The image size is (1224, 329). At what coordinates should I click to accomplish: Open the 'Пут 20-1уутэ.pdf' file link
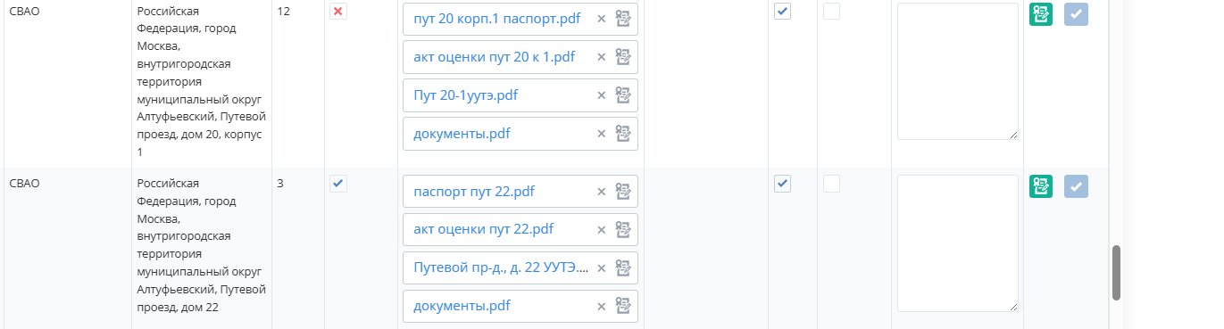click(466, 95)
